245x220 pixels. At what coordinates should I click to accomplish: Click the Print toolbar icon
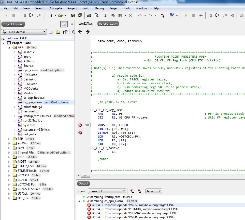pos(89,15)
